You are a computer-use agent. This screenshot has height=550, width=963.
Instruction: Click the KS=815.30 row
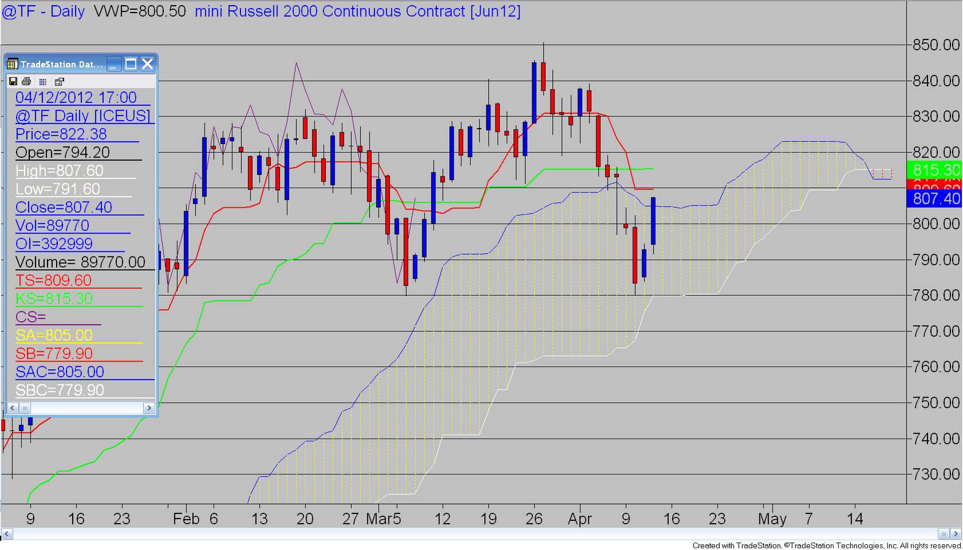pos(54,299)
